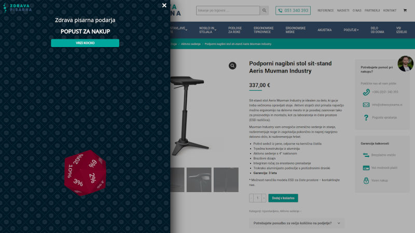This screenshot has width=415, height=233.
Task: Click the question mark FAQ icon
Action: click(x=366, y=118)
